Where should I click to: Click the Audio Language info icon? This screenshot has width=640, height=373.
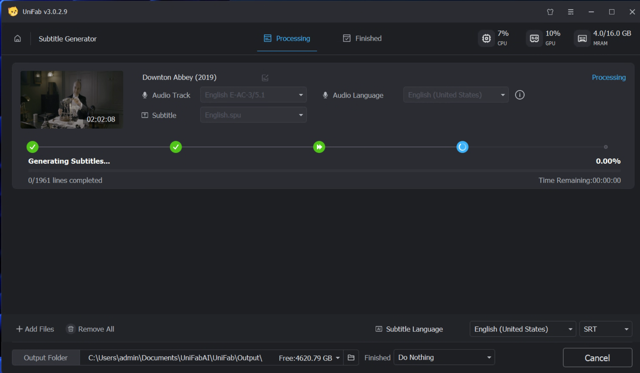click(520, 95)
